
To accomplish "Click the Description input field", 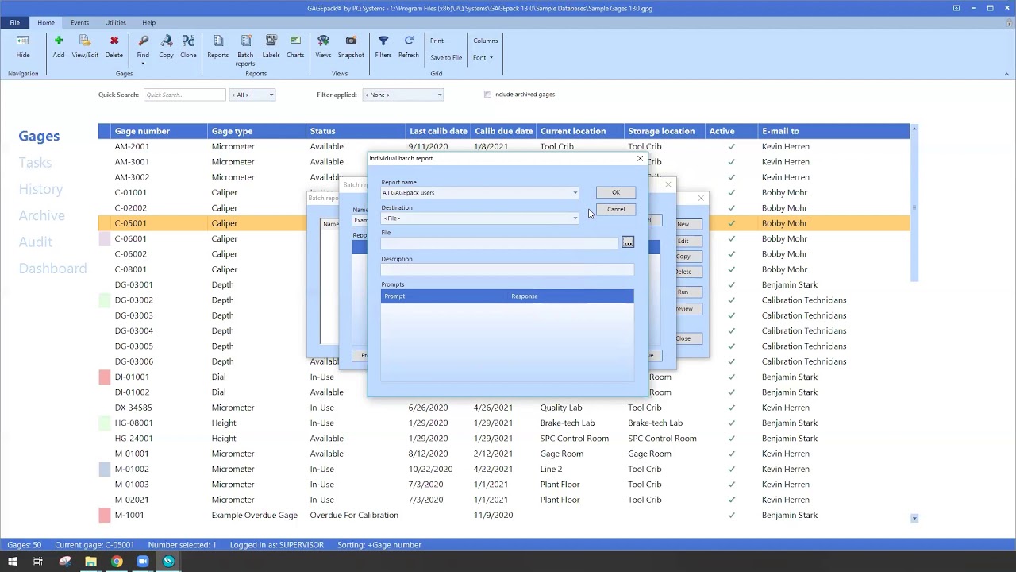I will tap(507, 270).
